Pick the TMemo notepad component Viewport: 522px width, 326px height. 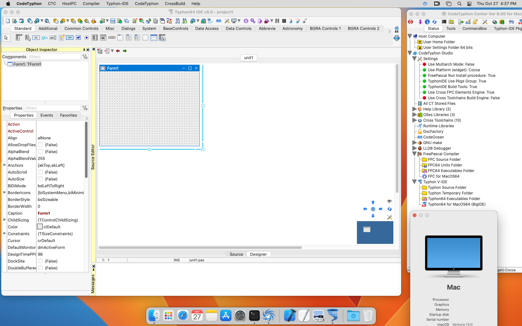pyautogui.click(x=61, y=38)
